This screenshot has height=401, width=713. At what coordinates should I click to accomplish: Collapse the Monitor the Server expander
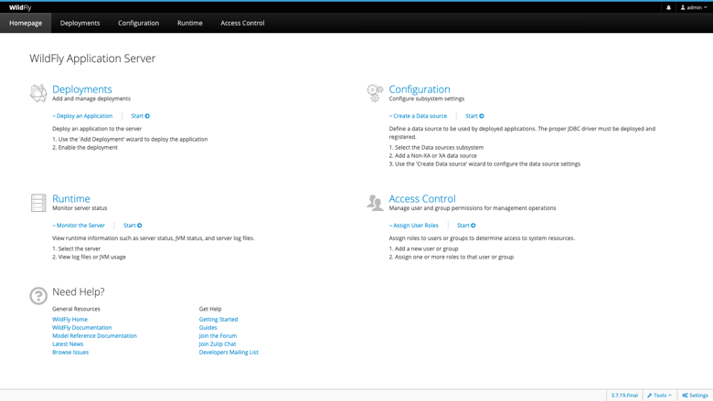click(x=79, y=226)
